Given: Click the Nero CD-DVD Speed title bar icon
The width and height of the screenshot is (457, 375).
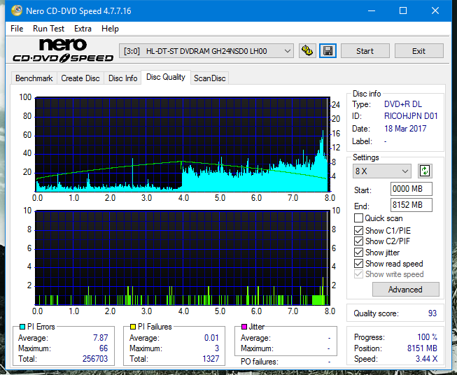Looking at the screenshot, I should click(16, 10).
